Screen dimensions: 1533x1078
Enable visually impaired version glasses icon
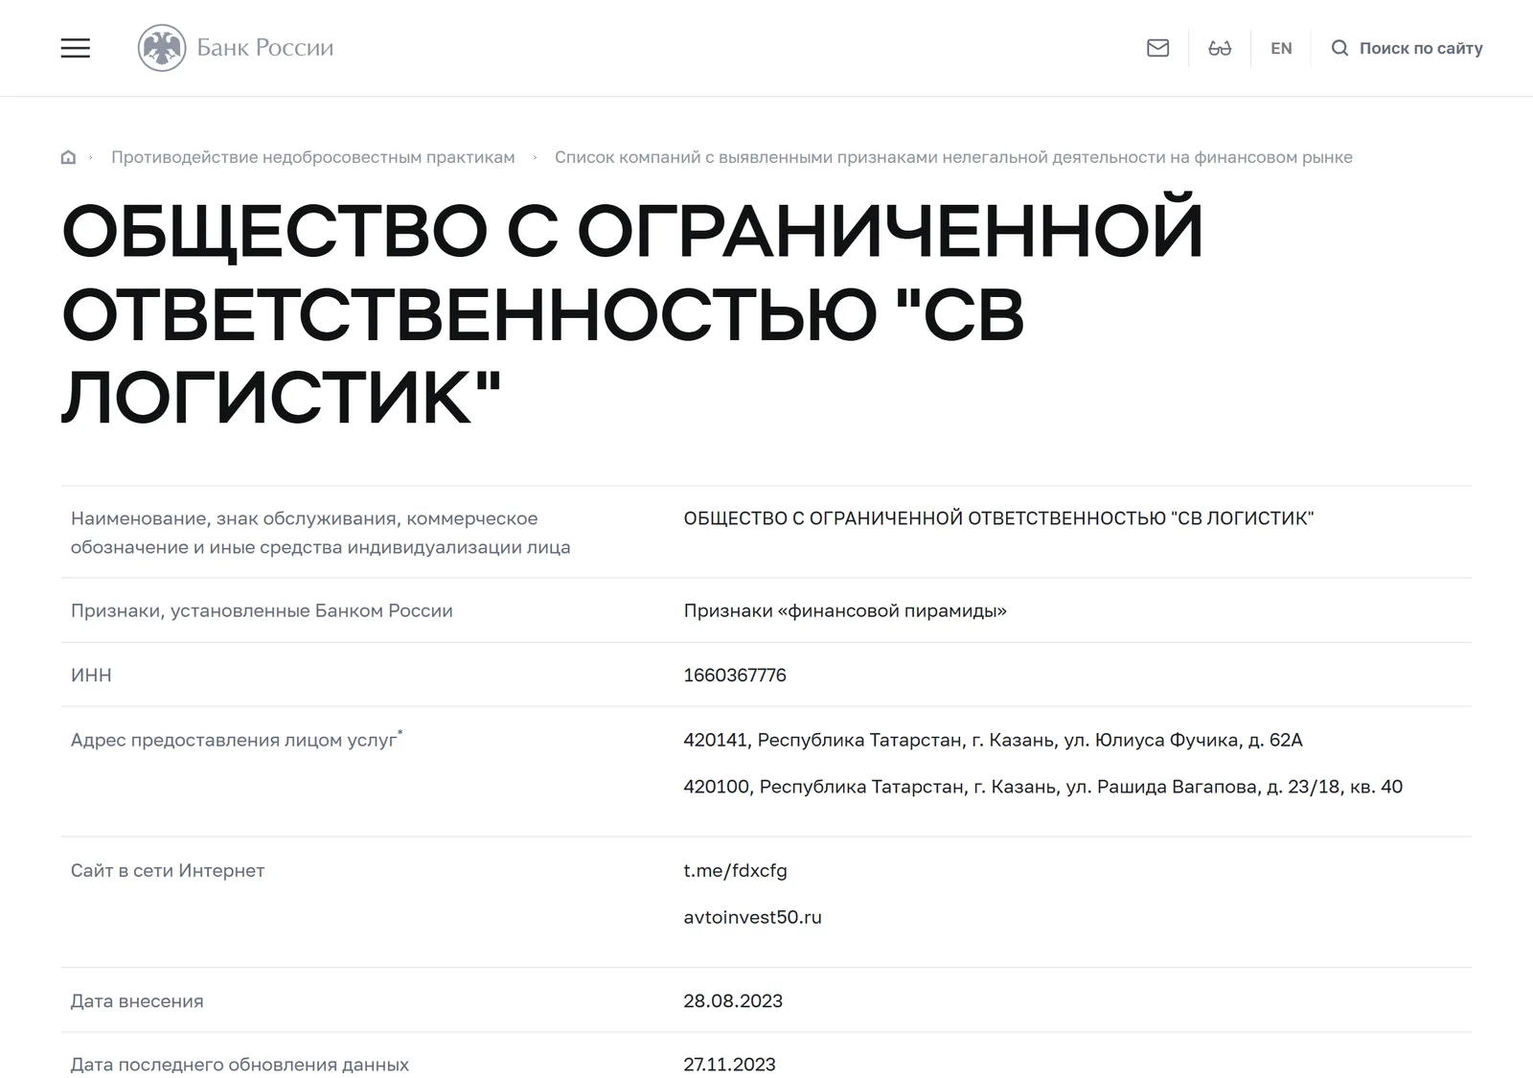pyautogui.click(x=1220, y=48)
